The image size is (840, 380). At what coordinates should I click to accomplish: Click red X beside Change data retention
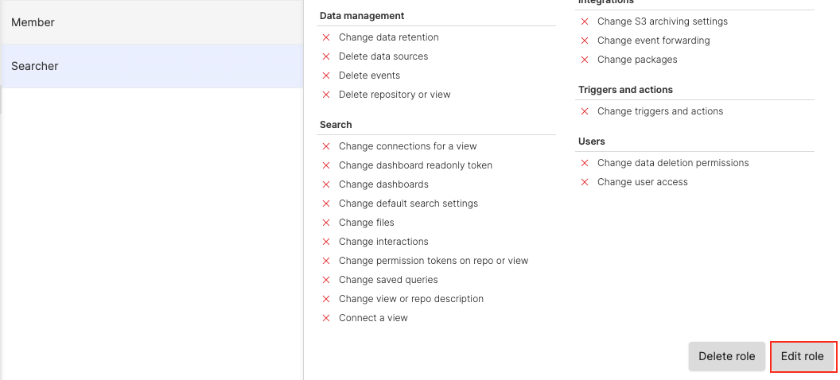(326, 37)
